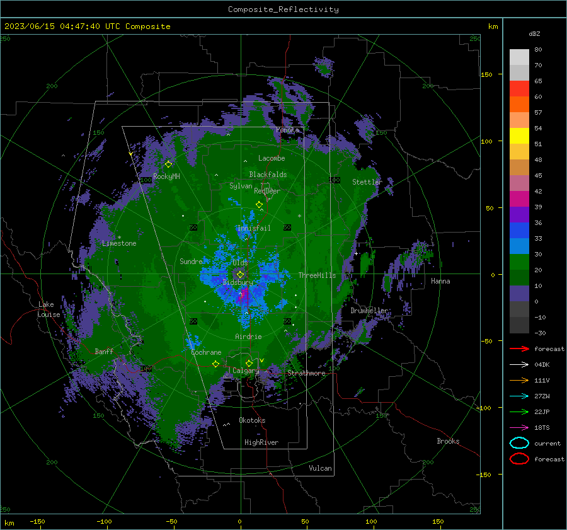This screenshot has height=530, width=567.
Task: Click the magenta 18TS arrow icon
Action: click(x=519, y=428)
